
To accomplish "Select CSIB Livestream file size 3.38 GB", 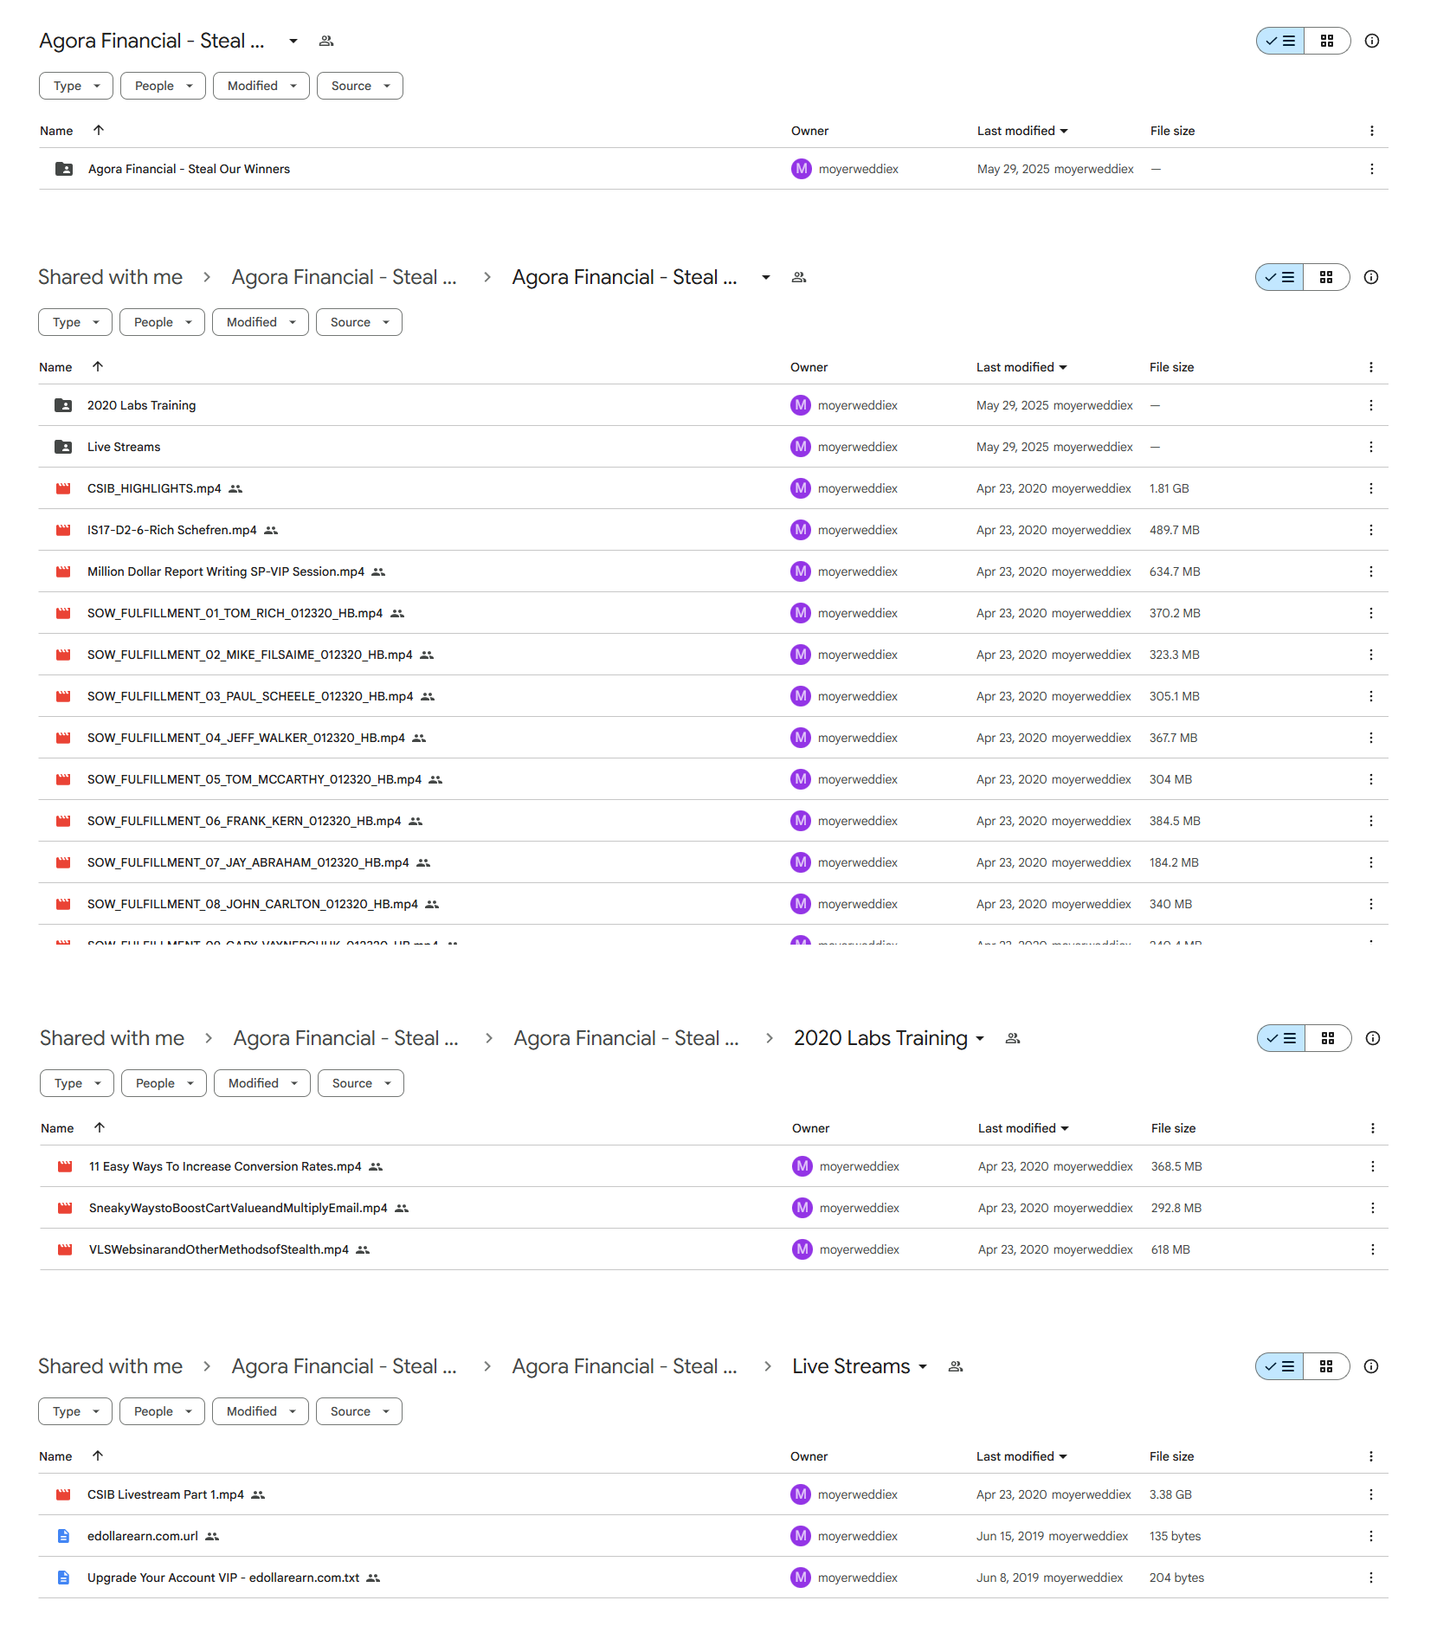I will pyautogui.click(x=1170, y=1494).
